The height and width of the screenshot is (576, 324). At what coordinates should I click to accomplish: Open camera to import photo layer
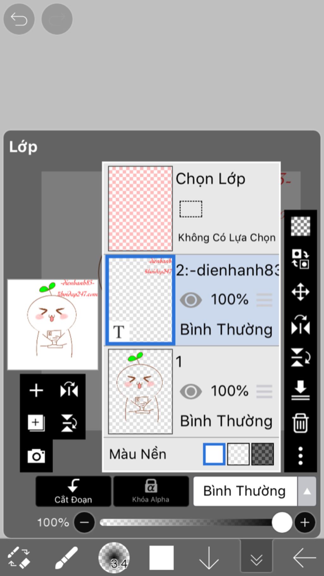coord(36,456)
